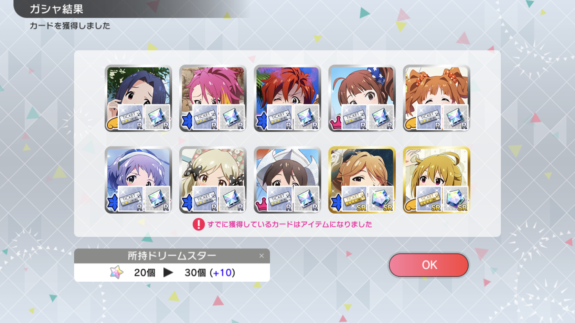
Task: Select the orange twin-tail girl card
Action: [x=437, y=98]
